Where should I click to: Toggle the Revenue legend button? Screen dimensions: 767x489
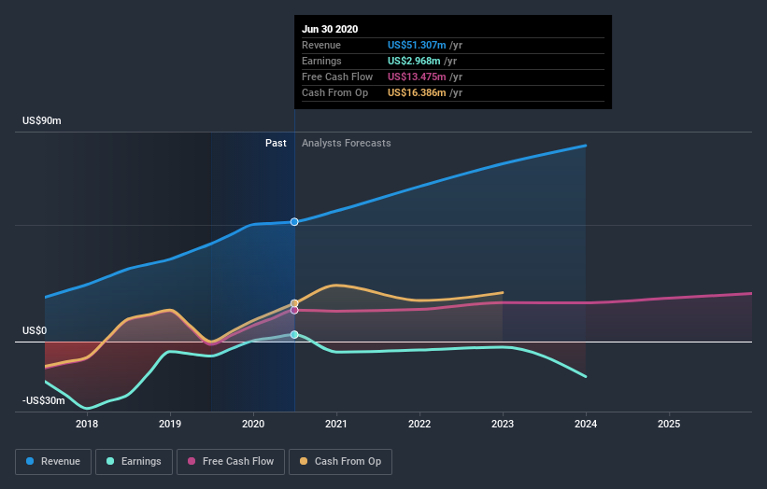click(x=53, y=462)
